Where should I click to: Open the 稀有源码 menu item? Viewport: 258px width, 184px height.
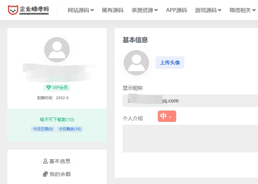(x=113, y=10)
